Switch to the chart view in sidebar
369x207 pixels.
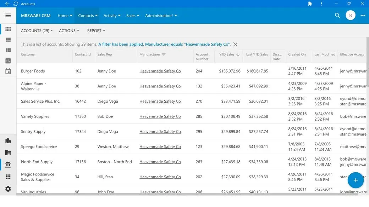8,61
